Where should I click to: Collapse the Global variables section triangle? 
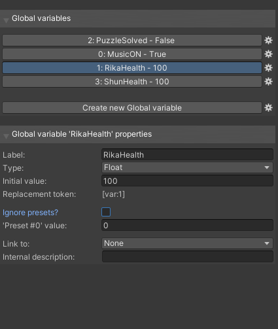pyautogui.click(x=6, y=20)
